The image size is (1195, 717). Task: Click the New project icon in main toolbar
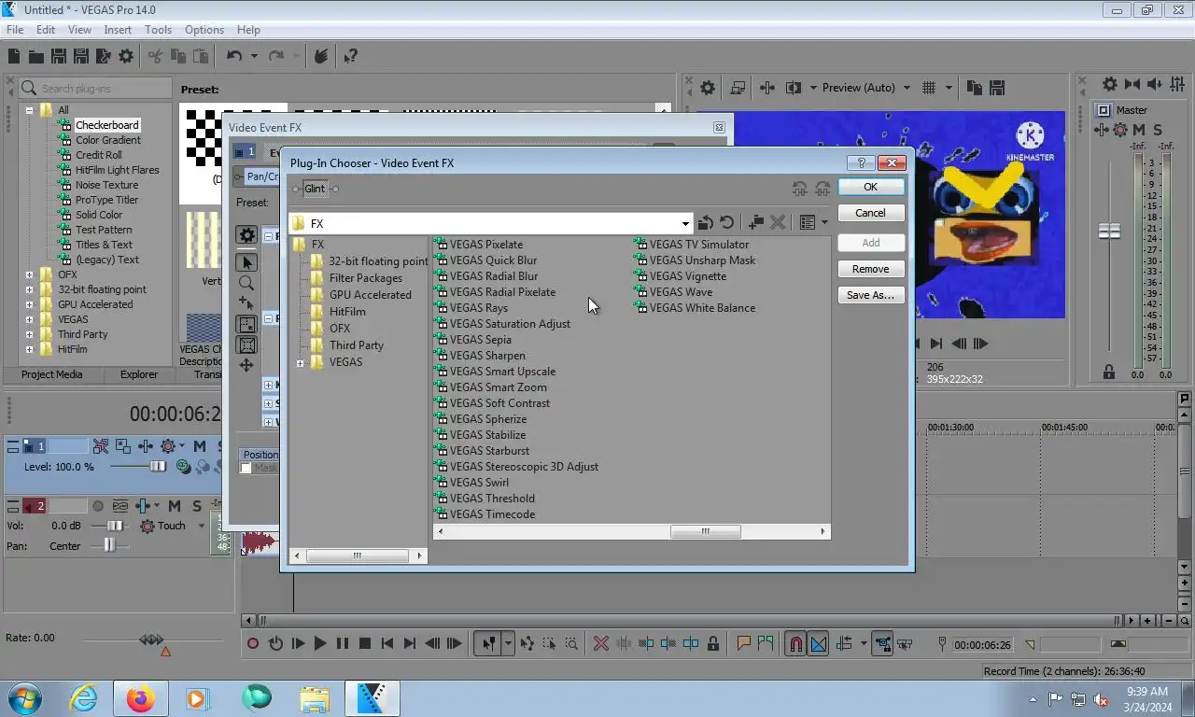[14, 57]
